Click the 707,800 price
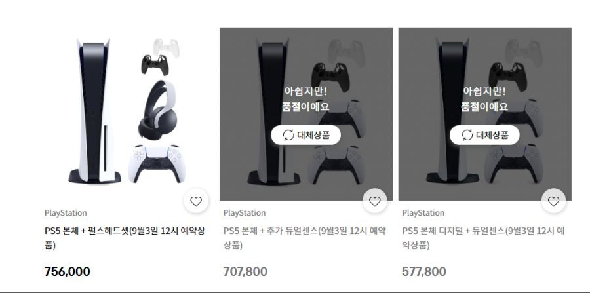The height and width of the screenshot is (293, 590). pos(245,271)
